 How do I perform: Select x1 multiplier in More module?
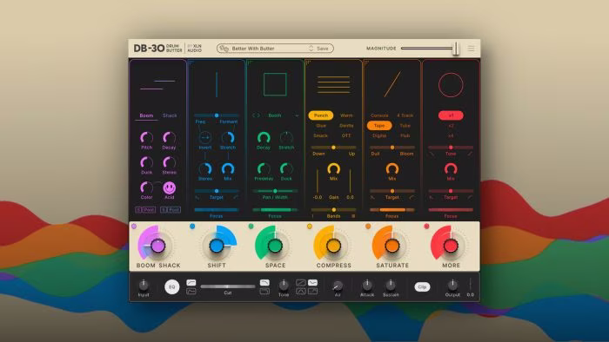click(x=451, y=115)
